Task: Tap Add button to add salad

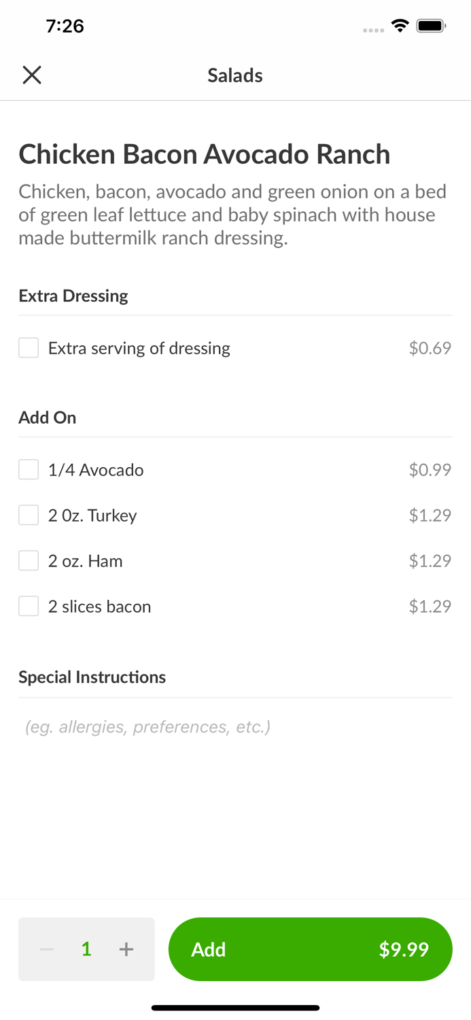Action: click(x=310, y=949)
